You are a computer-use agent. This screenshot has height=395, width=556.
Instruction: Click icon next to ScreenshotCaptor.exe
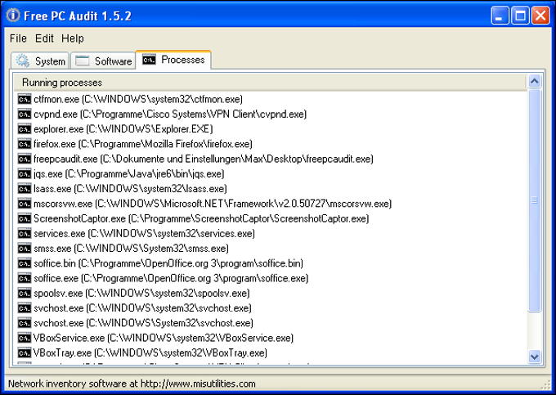(x=25, y=218)
